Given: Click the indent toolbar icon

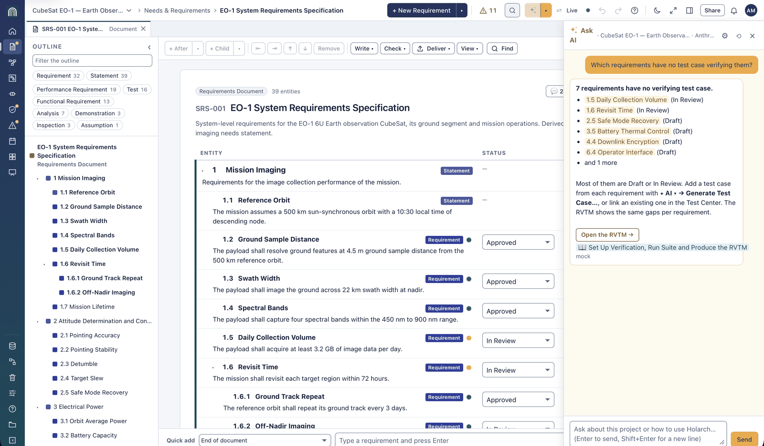Looking at the screenshot, I should pos(275,49).
